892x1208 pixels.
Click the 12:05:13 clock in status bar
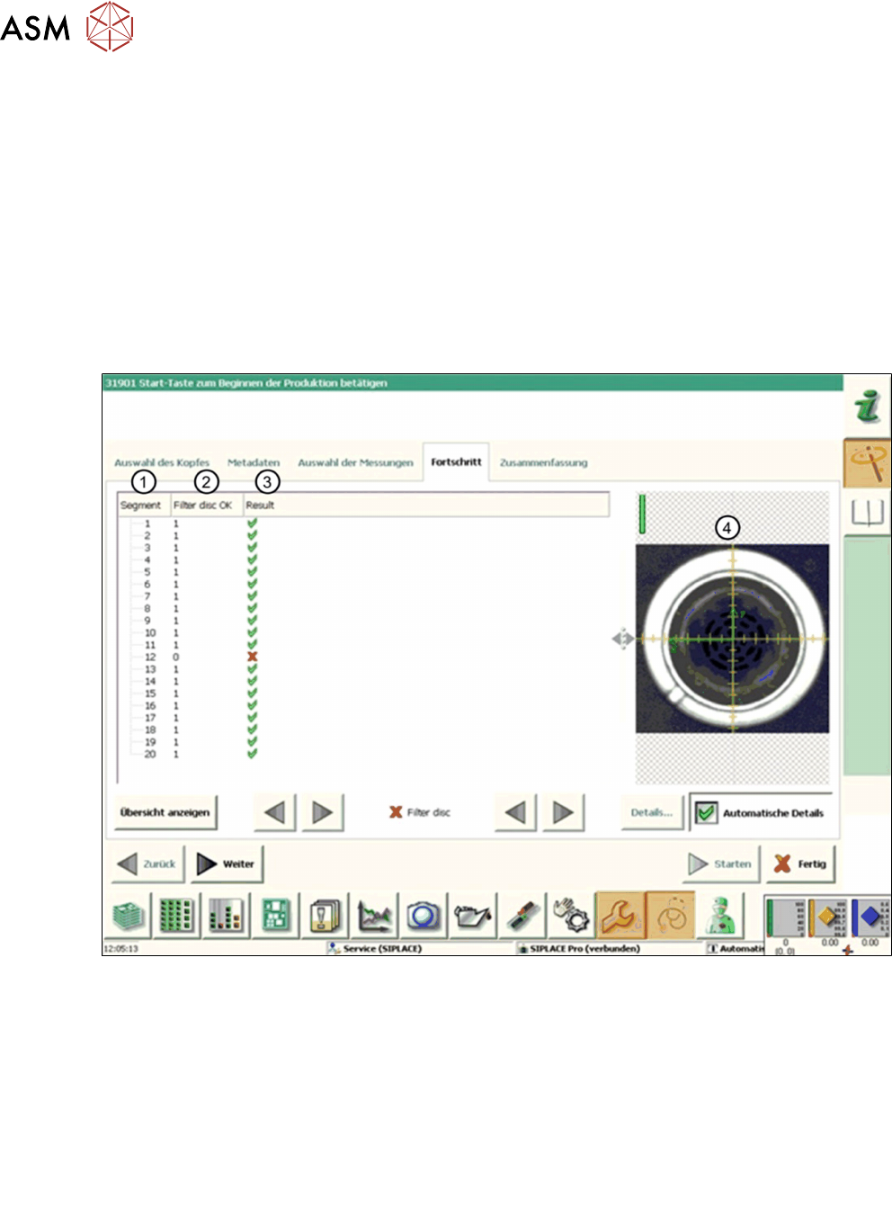click(x=120, y=948)
